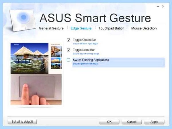The height and width of the screenshot is (129, 172).
Task: Close the ASUS Smart Gesture window
Action: point(163,7)
